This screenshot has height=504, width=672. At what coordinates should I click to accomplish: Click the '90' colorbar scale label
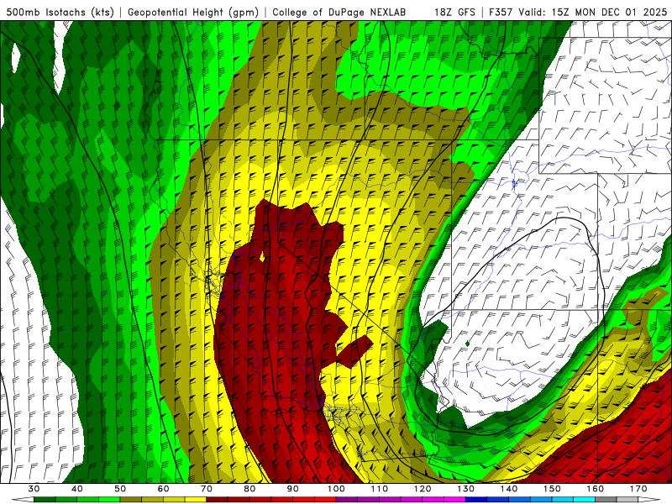[293, 489]
